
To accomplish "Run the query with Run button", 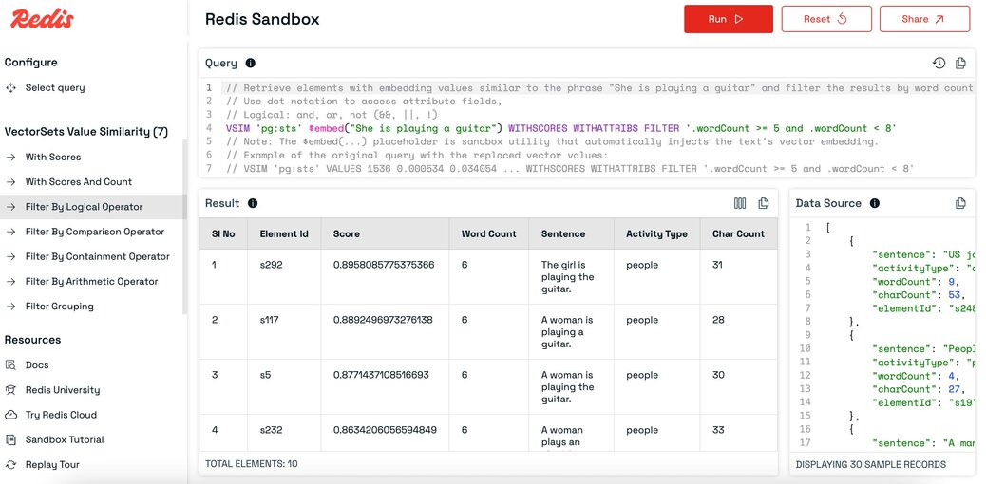I will tap(729, 19).
